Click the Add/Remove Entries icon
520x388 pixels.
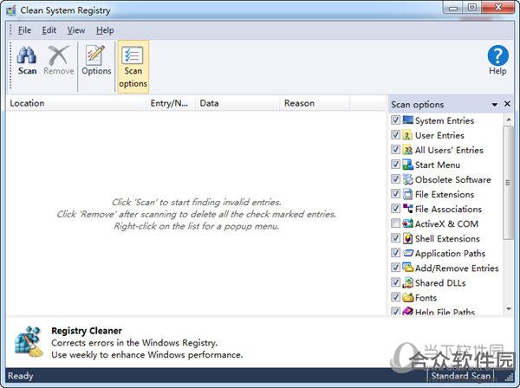click(x=407, y=268)
